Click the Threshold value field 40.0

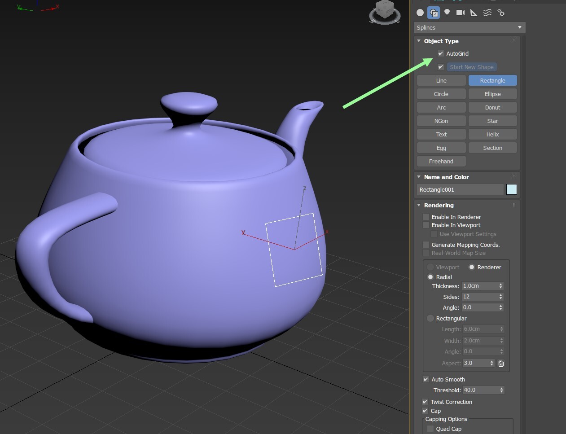coord(481,390)
